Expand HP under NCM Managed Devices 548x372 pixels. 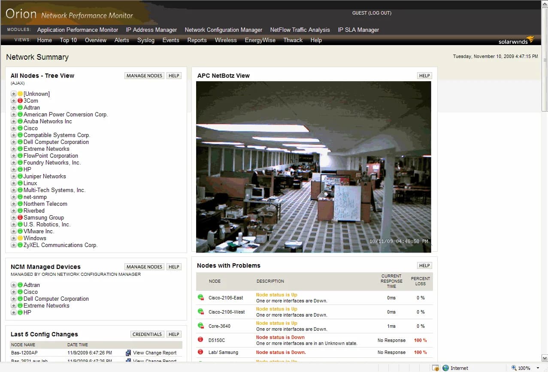coord(14,312)
